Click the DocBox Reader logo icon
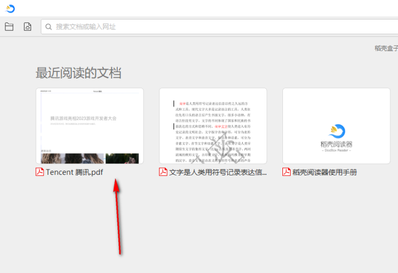Screen dimensions: 398x273 coord(10,9)
